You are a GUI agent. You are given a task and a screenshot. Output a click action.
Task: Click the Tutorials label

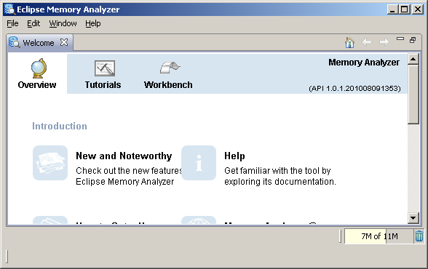[x=103, y=85]
